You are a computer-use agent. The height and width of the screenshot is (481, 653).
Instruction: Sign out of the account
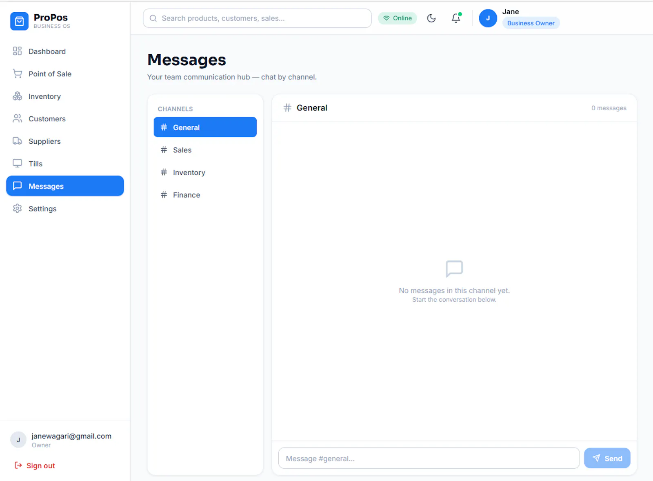click(35, 465)
